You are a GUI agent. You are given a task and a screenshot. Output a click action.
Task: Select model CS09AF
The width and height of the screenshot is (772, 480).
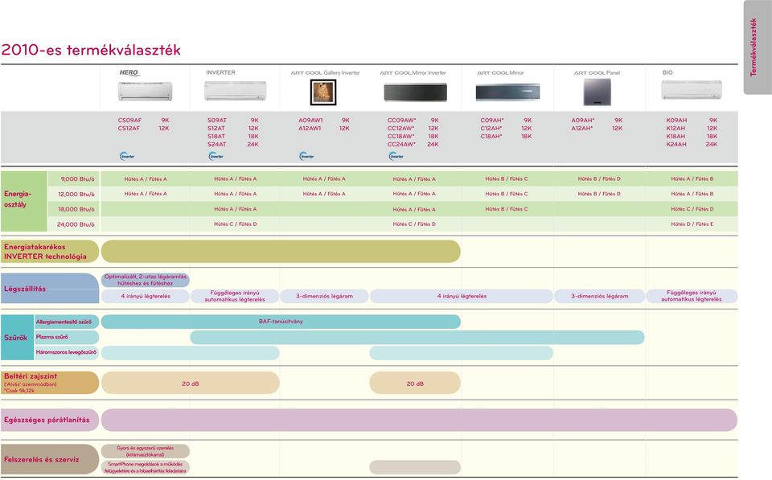(129, 120)
